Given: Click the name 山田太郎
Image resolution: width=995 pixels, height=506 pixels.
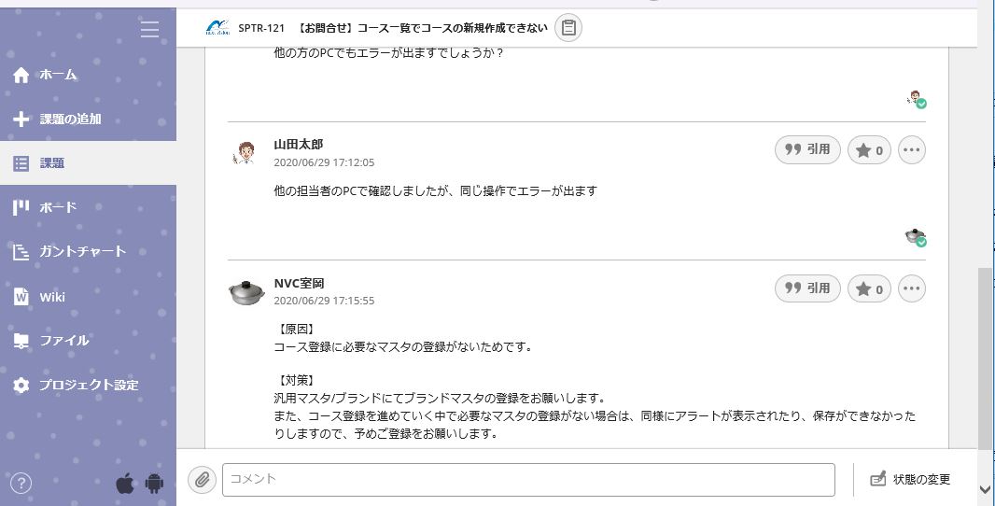Looking at the screenshot, I should coord(299,145).
